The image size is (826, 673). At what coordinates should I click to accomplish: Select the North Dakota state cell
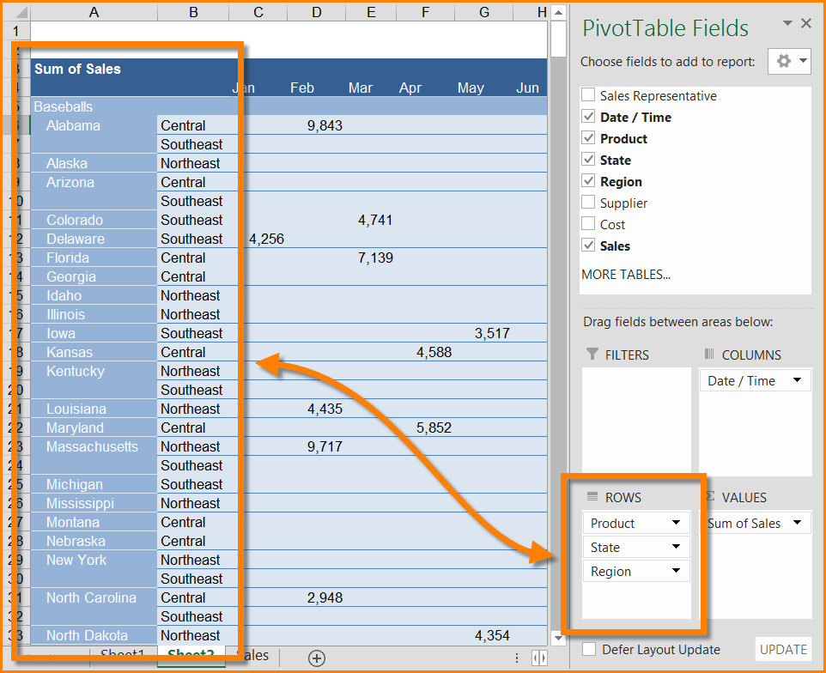click(x=87, y=635)
